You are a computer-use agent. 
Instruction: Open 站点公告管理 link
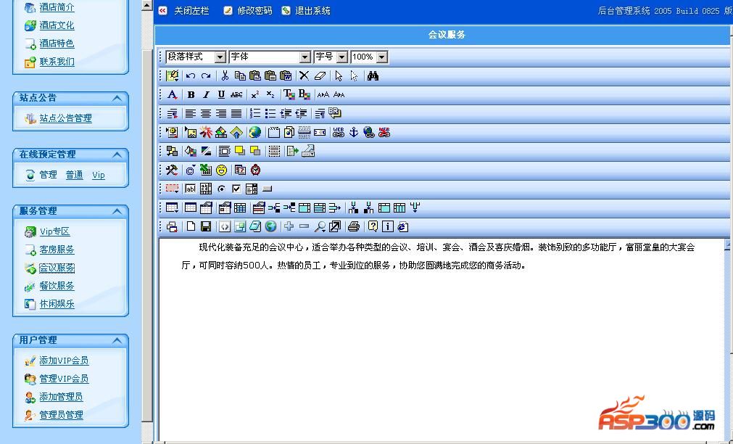coord(65,118)
